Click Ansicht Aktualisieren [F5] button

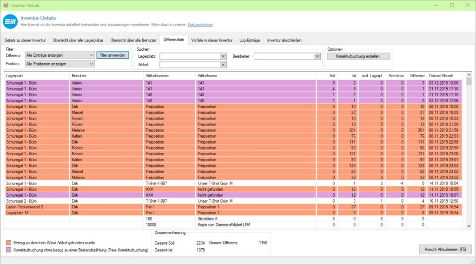click(445, 249)
